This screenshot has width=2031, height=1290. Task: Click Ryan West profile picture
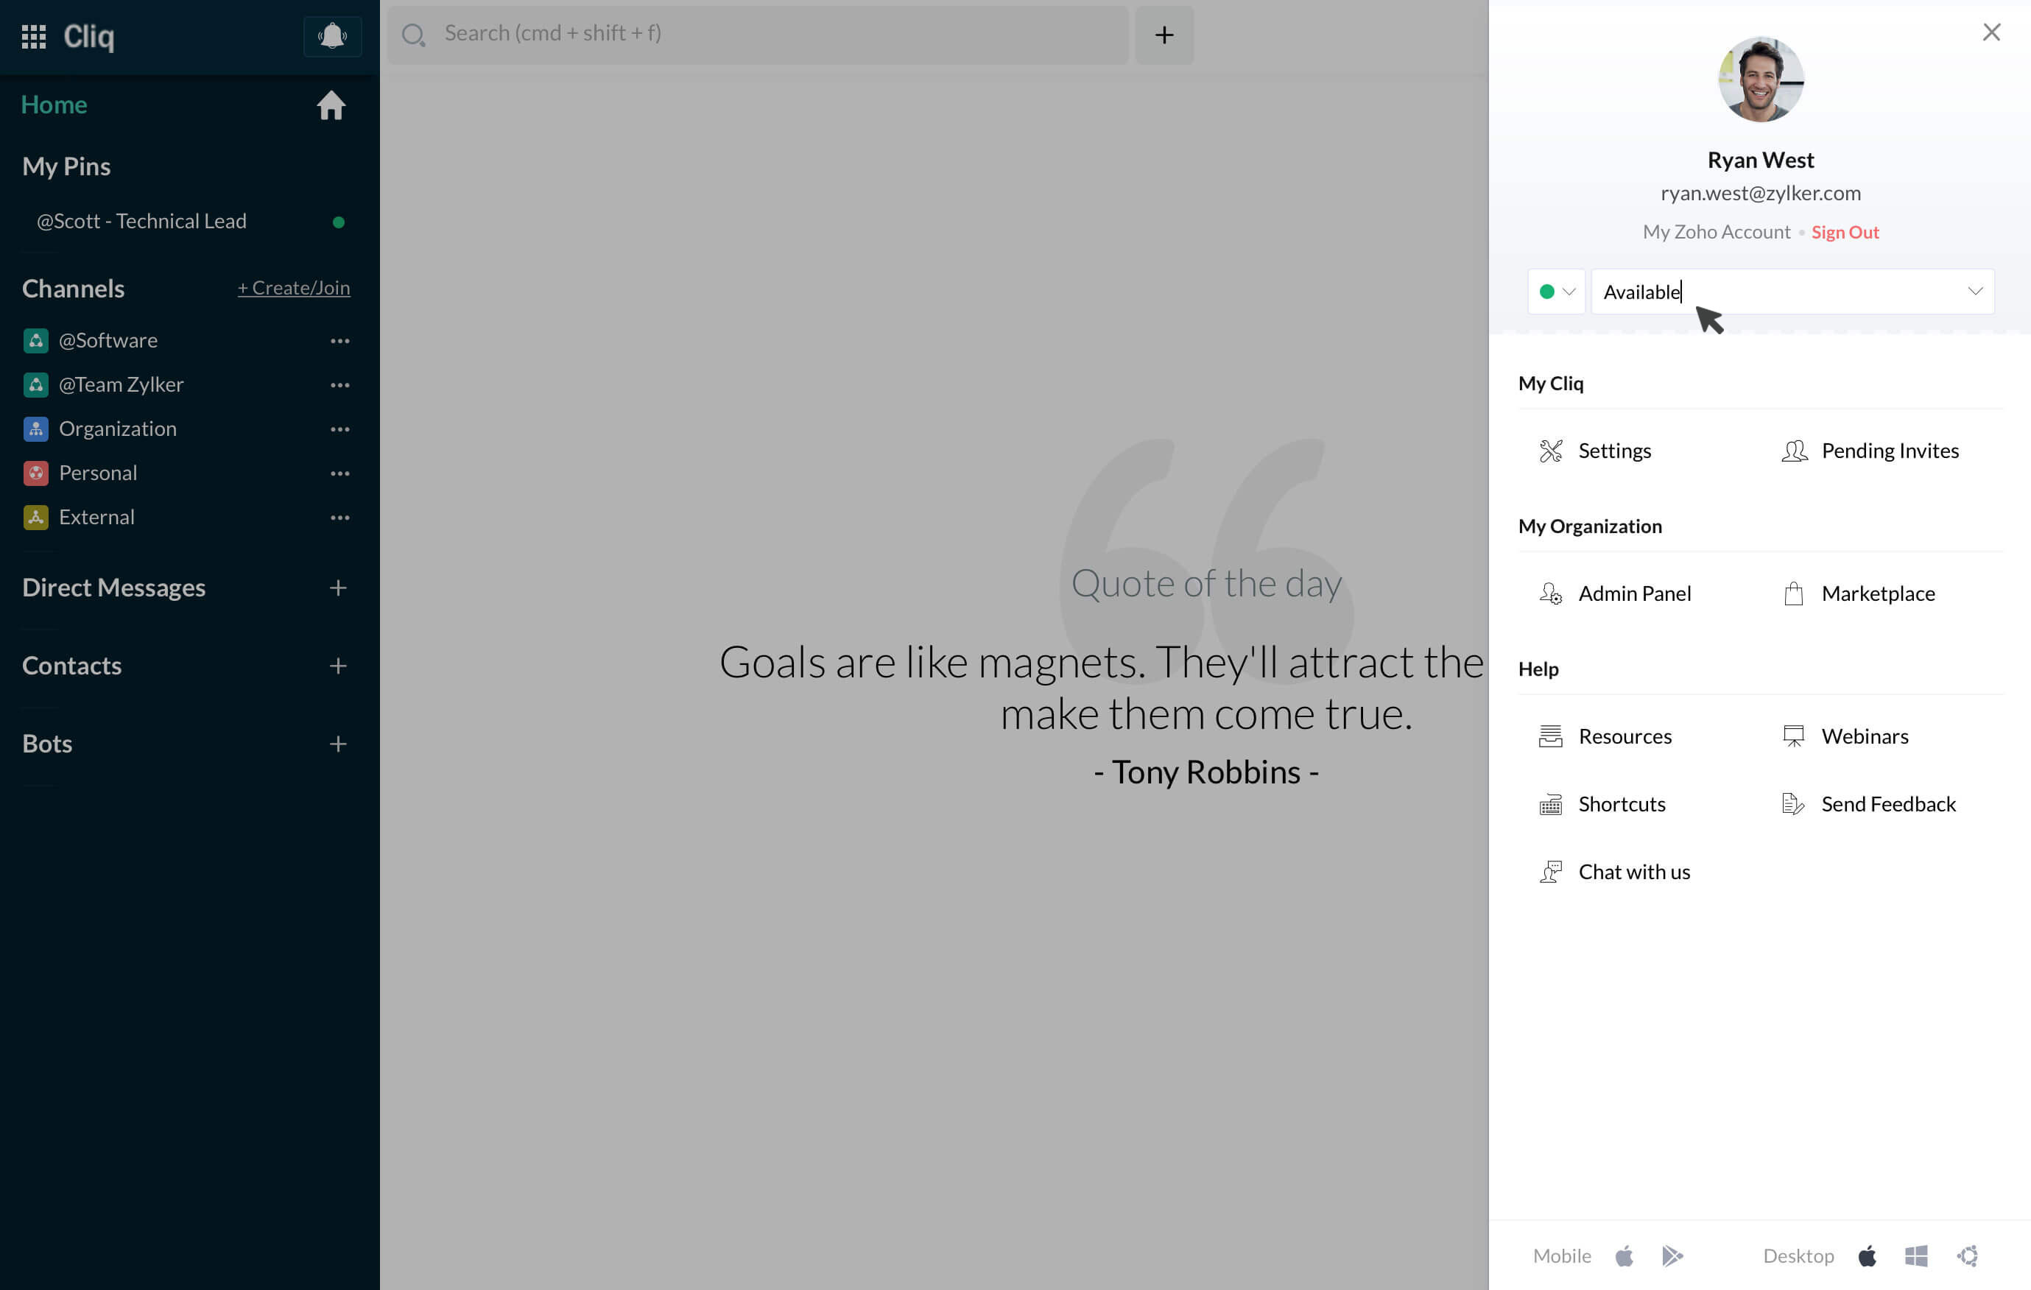[x=1760, y=80]
